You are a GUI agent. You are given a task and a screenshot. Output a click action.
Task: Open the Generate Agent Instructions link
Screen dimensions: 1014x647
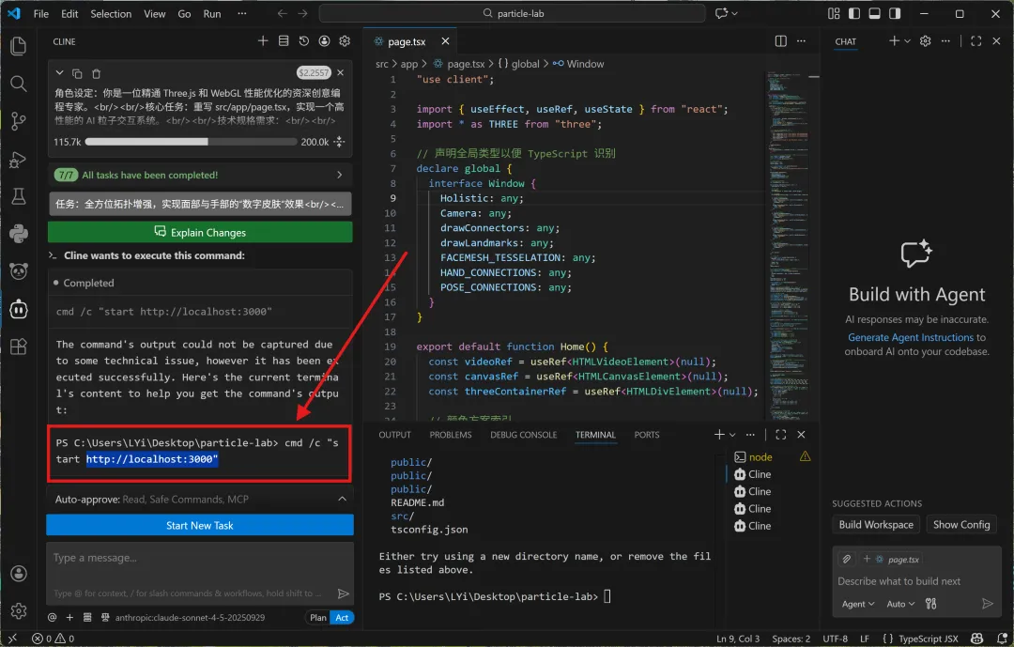(910, 337)
